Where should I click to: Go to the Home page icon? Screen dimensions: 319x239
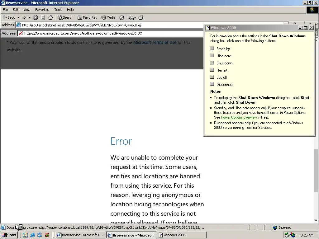point(50,17)
